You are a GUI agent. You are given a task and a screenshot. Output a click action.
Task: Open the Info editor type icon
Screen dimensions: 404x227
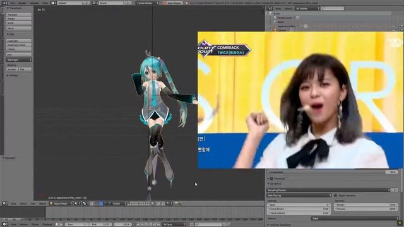pyautogui.click(x=4, y=3)
